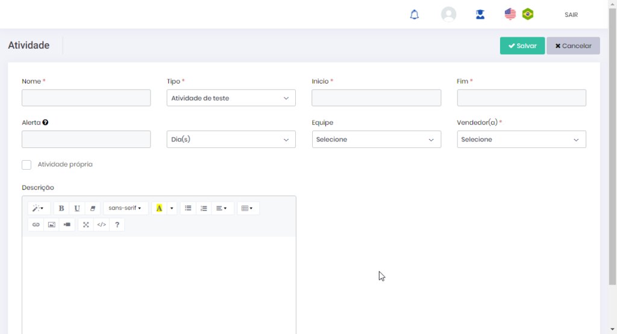This screenshot has height=334, width=617.
Task: Apply the yellow highlight color button
Action: tap(159, 208)
